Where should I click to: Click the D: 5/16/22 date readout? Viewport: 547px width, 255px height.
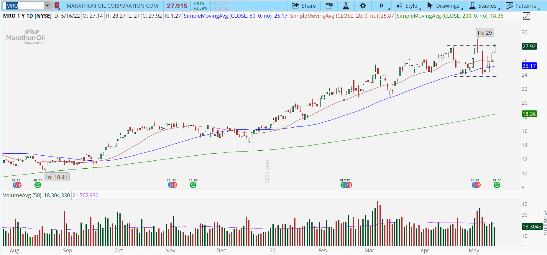click(67, 16)
